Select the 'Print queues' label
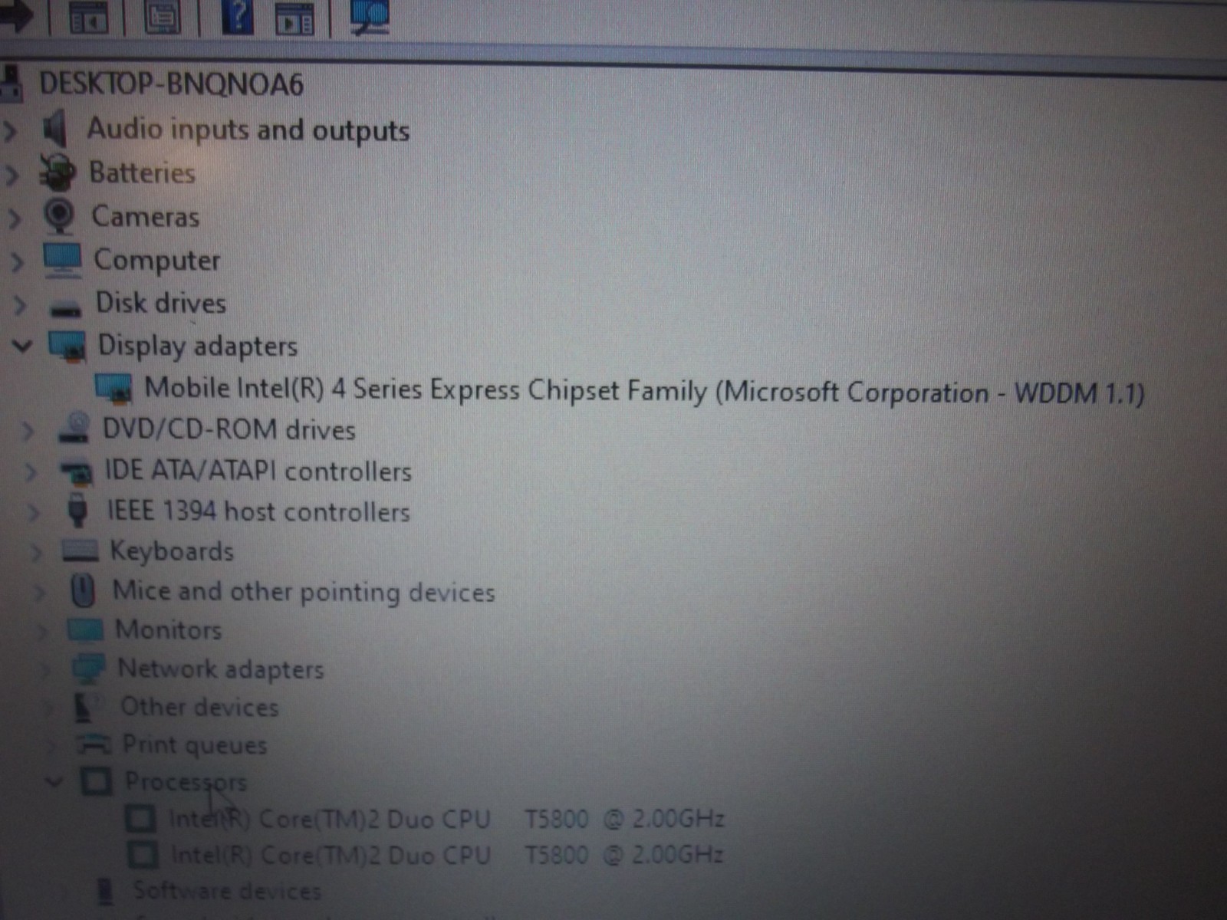Screen dimensions: 1227x920 point(195,744)
